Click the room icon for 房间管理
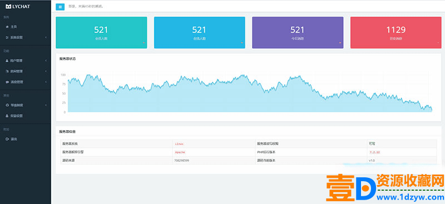 point(7,71)
